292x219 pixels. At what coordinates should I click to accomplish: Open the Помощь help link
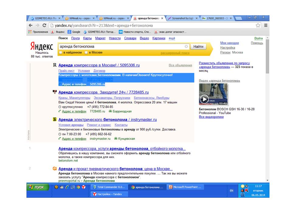click(257, 43)
